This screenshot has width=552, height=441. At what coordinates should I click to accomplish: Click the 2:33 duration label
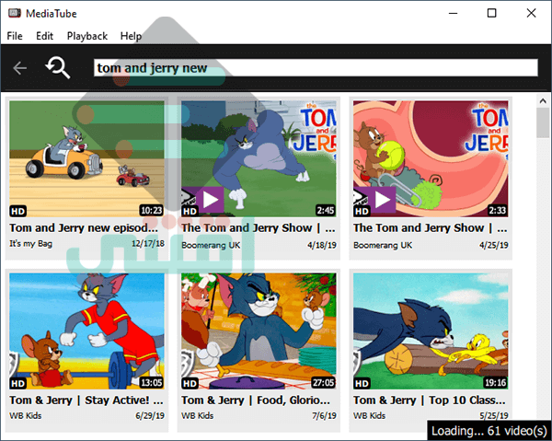[x=497, y=210]
